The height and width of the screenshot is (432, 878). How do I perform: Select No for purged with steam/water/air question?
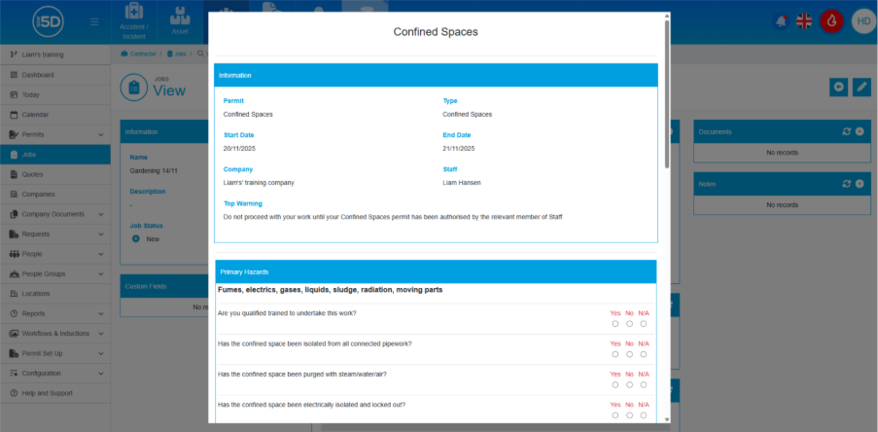[629, 385]
